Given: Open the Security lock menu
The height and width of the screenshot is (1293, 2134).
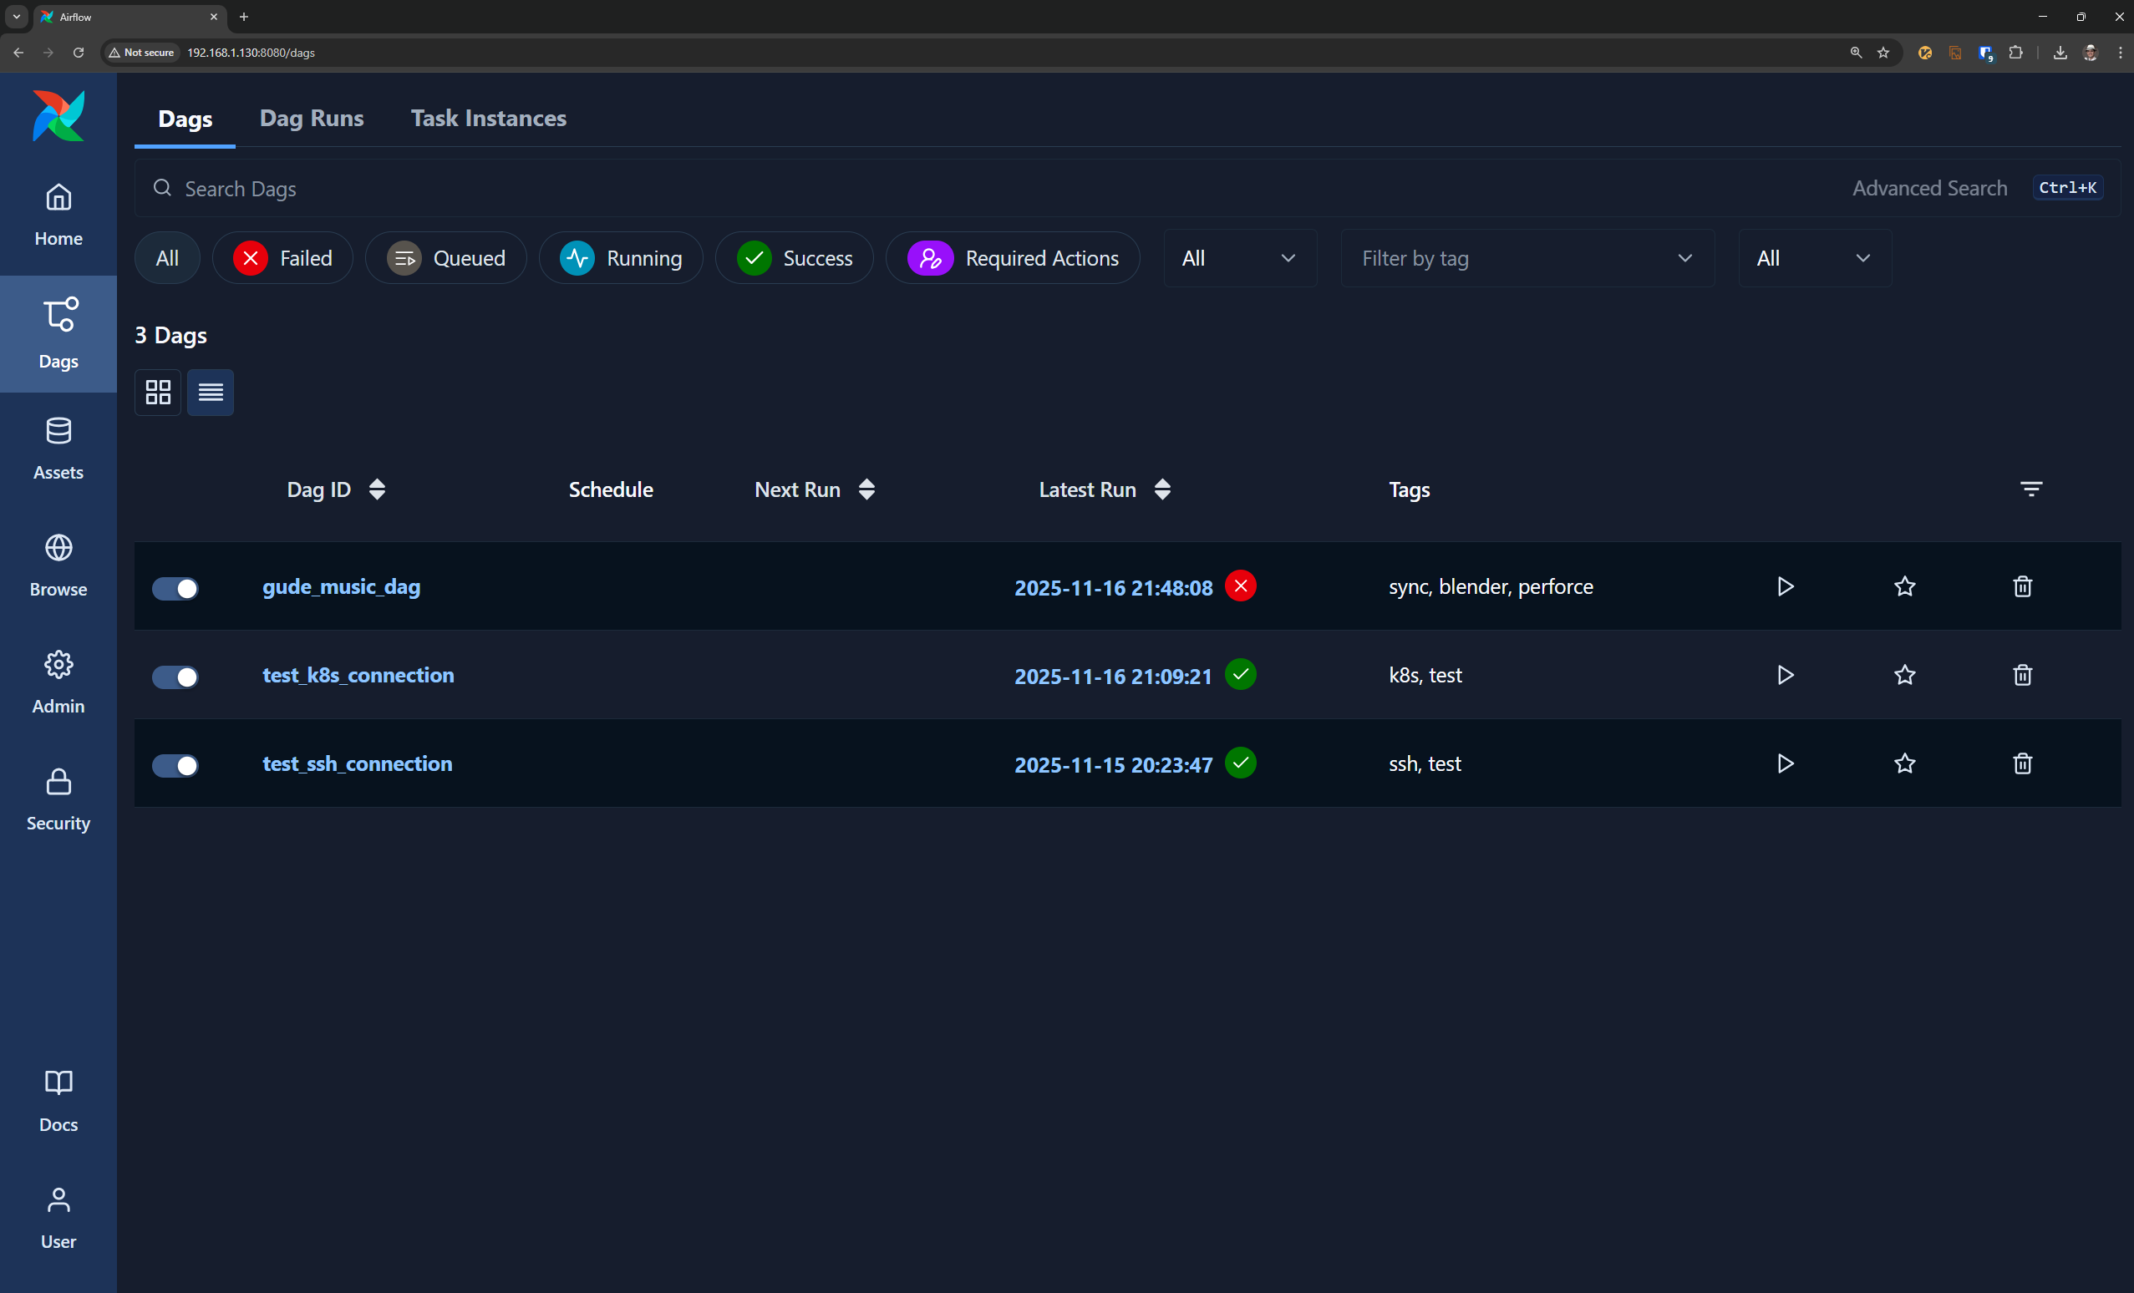Looking at the screenshot, I should tap(58, 799).
